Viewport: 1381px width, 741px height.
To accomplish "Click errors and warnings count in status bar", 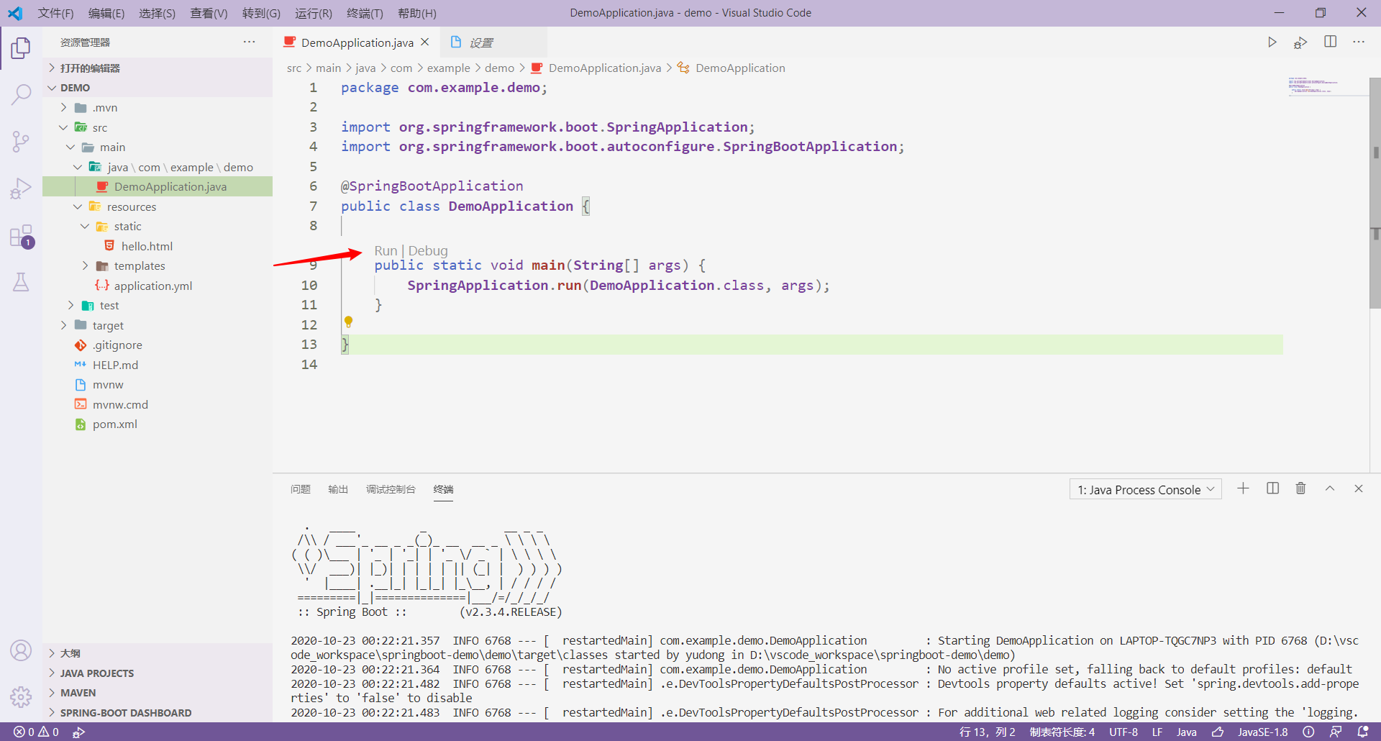I will coord(36,732).
